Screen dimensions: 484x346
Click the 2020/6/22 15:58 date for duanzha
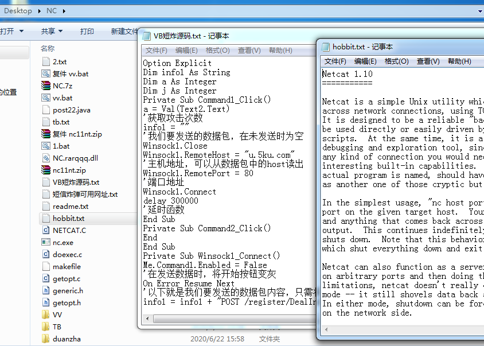217,339
